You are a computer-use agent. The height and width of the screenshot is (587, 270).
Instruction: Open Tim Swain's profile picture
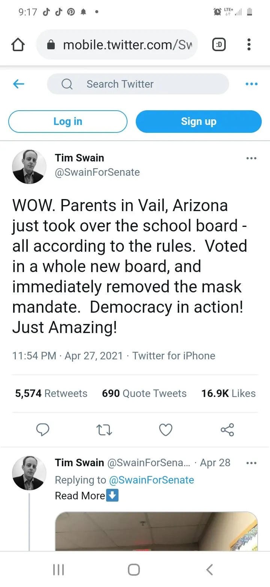(29, 166)
